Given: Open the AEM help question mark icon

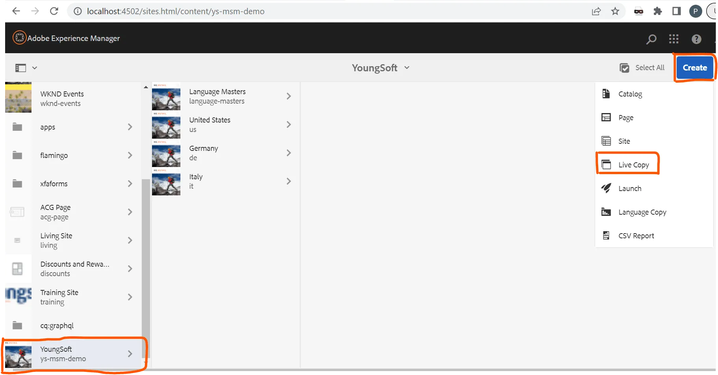Looking at the screenshot, I should [696, 39].
